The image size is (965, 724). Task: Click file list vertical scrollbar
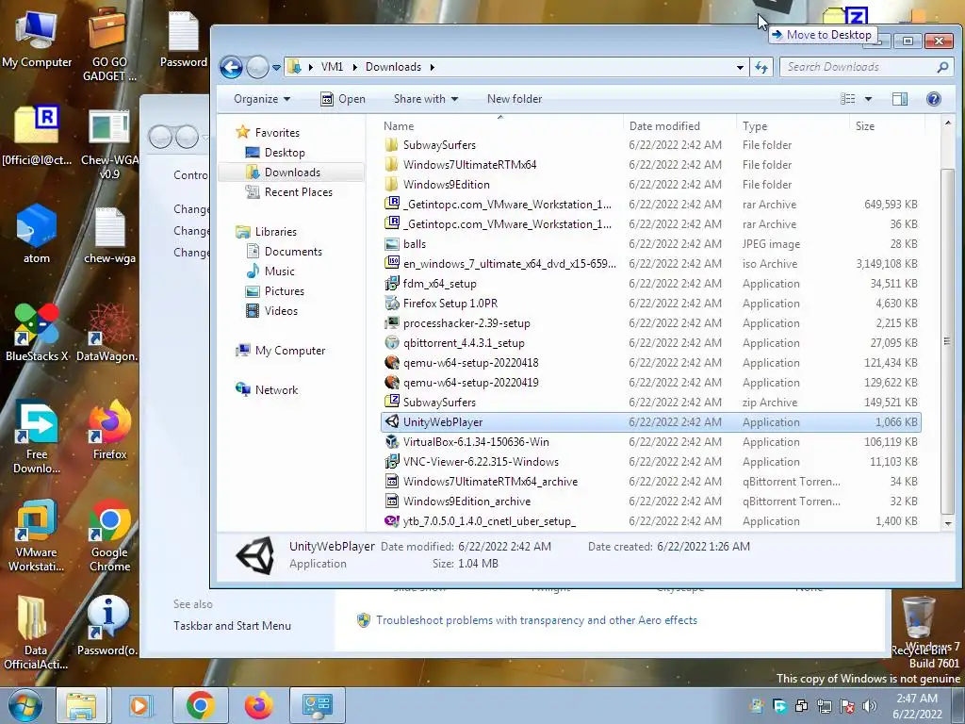(947, 341)
